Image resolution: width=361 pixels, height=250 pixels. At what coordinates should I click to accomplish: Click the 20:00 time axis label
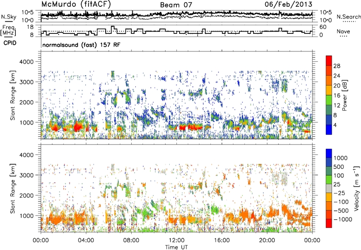click(x=267, y=241)
